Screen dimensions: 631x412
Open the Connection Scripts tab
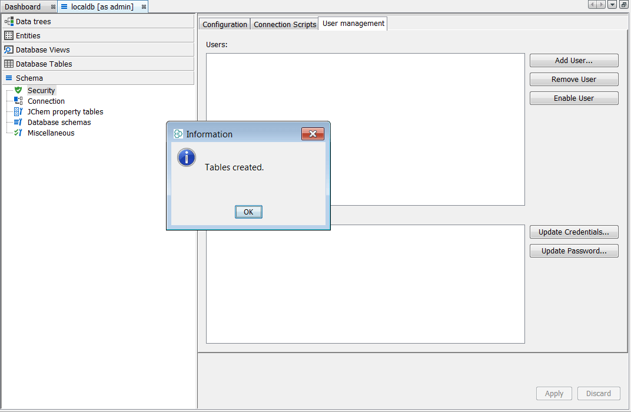tap(284, 24)
